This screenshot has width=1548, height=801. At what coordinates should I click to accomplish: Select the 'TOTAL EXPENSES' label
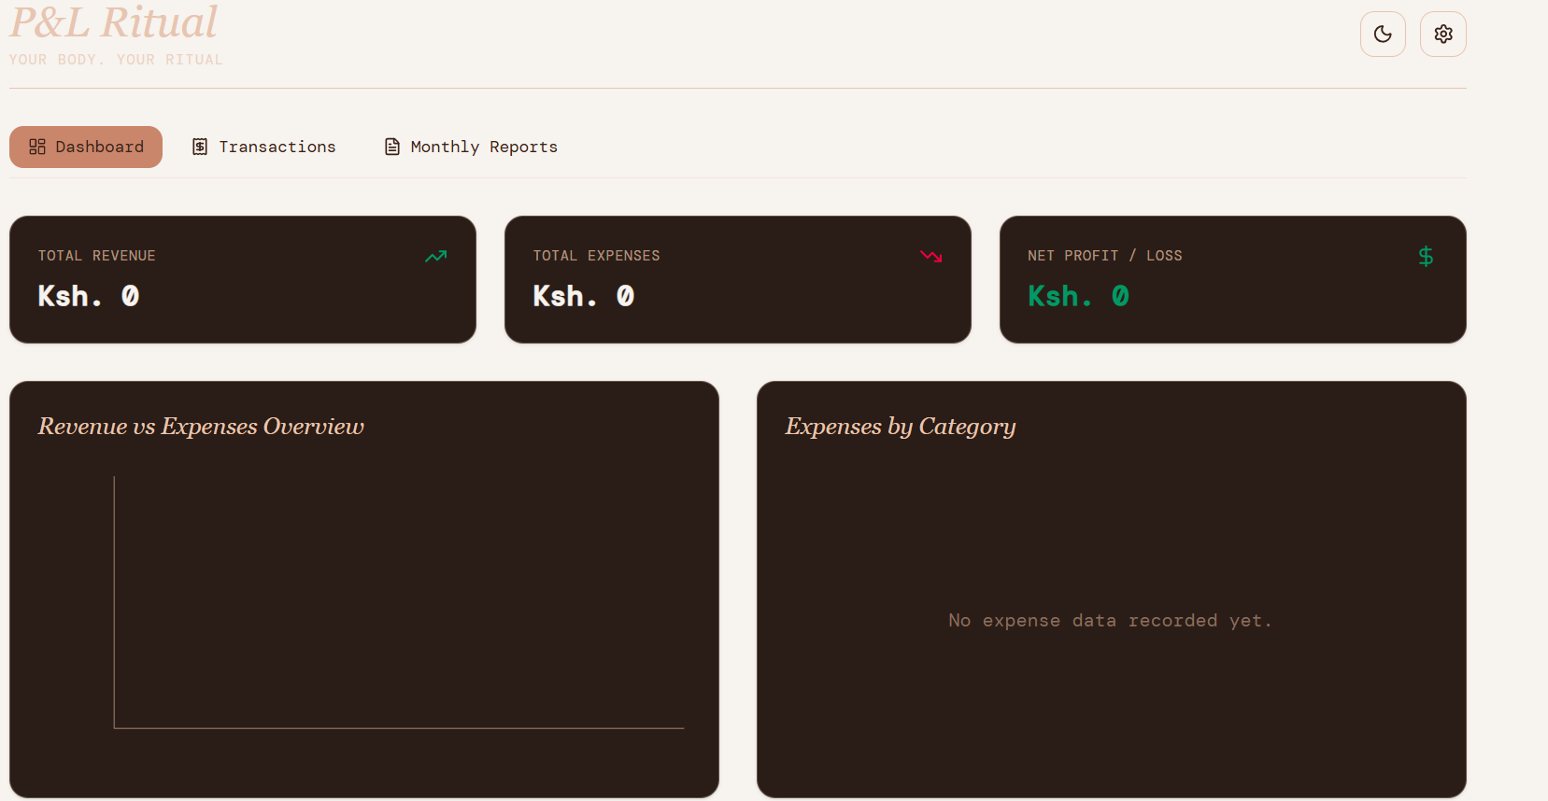(597, 256)
